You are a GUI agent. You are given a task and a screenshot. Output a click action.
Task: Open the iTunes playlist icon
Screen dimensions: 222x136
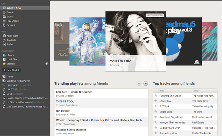tap(4, 77)
